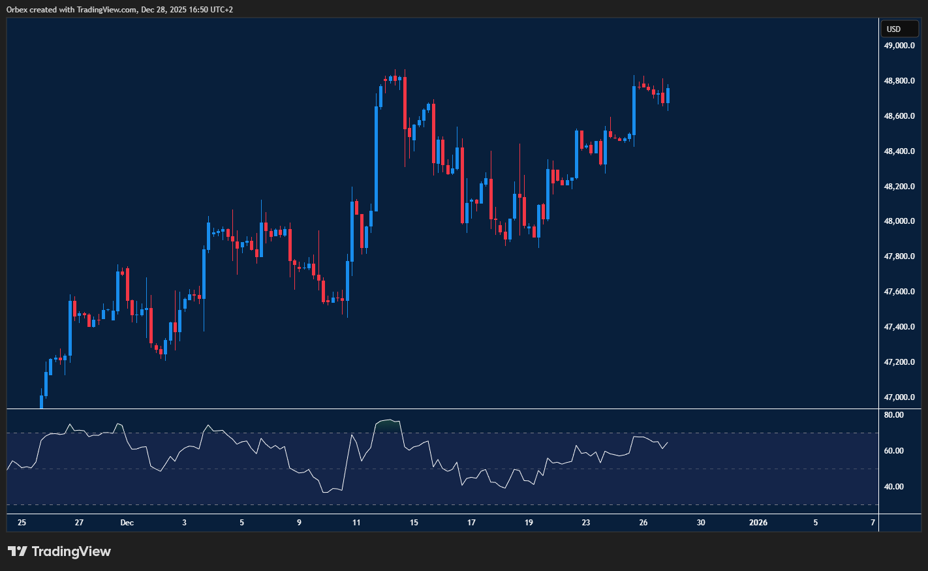Click the 15 date label on time axis
The width and height of the screenshot is (928, 571).
click(x=414, y=523)
